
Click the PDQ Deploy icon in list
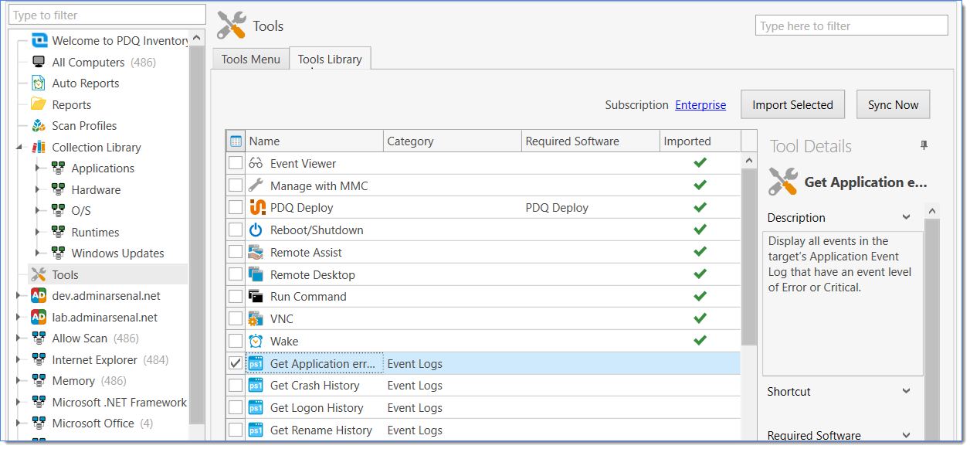256,208
